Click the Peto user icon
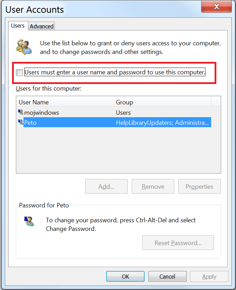The image size is (236, 290). 21,122
